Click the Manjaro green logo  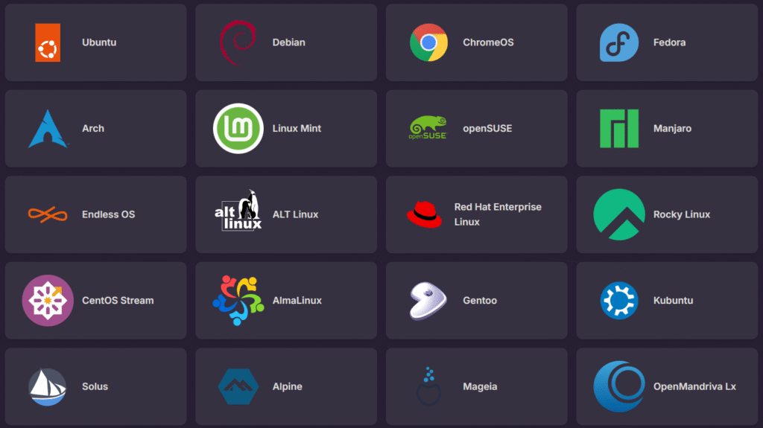click(x=619, y=128)
